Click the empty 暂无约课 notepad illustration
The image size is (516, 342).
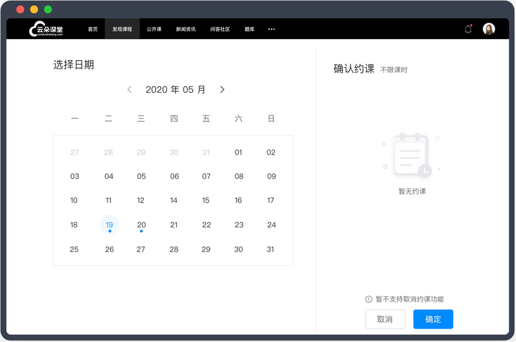click(412, 155)
